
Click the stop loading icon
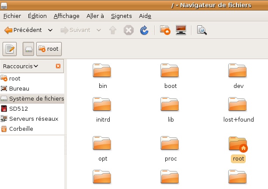pyautogui.click(x=128, y=30)
